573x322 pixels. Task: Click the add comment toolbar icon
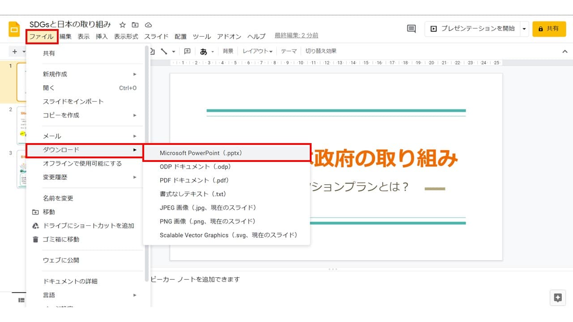coord(187,51)
